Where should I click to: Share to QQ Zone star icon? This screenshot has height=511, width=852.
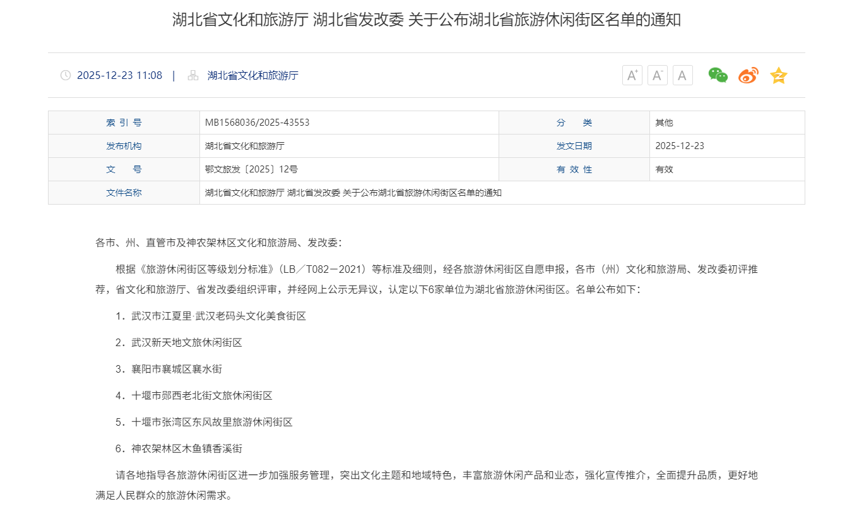[779, 76]
